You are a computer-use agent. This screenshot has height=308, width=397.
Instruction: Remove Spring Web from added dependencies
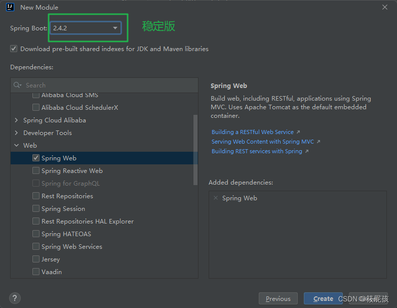pos(216,198)
